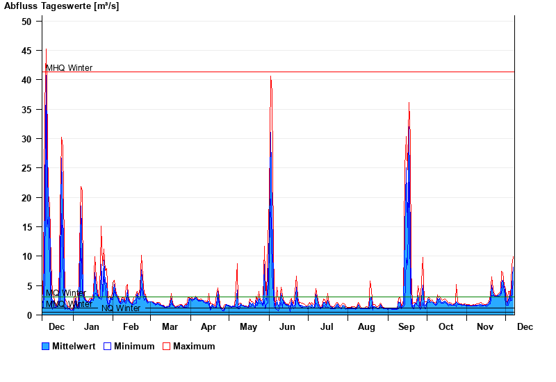This screenshot has height=382, width=556.
Task: Click the chart title Abfluss Tageswerte
Action: click(x=61, y=6)
